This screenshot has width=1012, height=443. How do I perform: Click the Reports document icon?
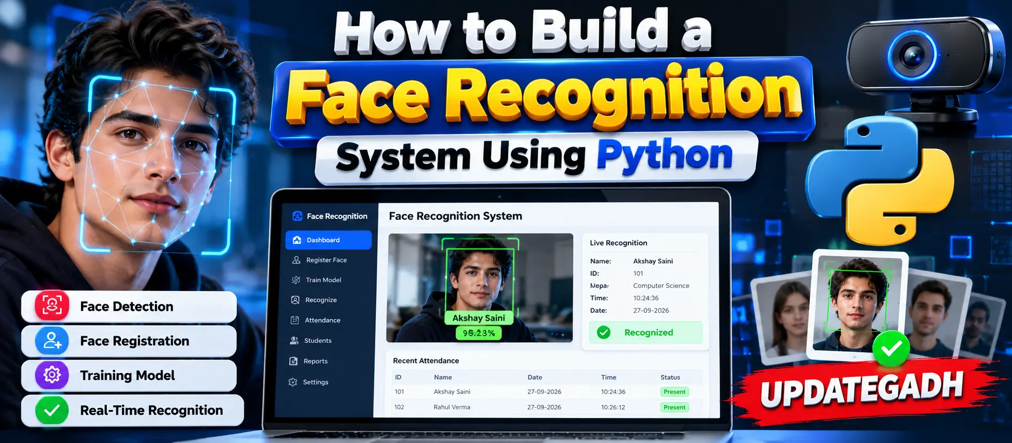293,361
